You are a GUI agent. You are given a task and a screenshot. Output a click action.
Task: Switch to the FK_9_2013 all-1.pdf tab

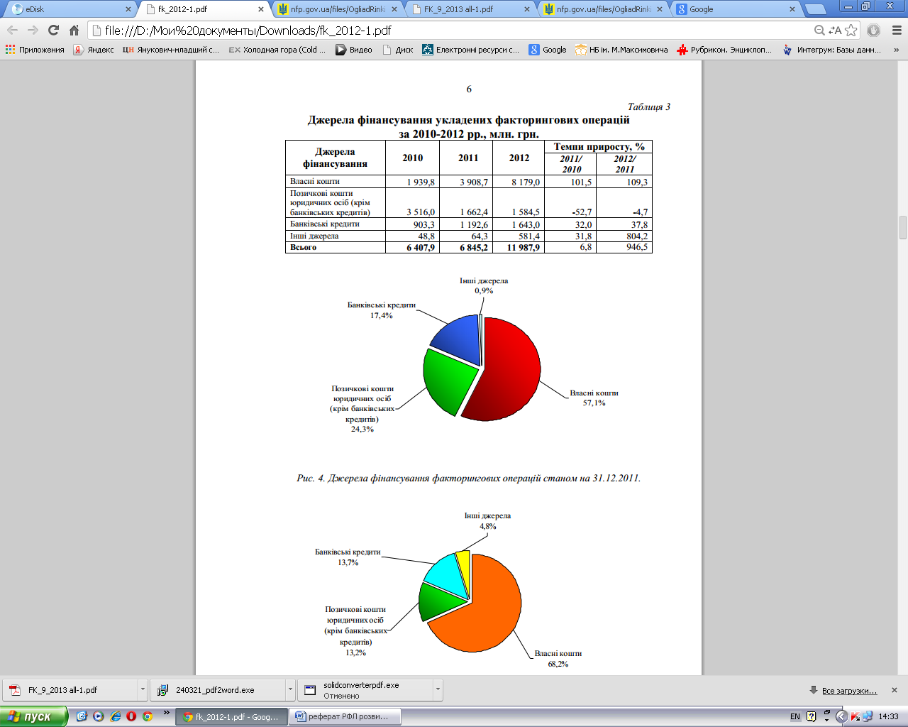[x=468, y=9]
